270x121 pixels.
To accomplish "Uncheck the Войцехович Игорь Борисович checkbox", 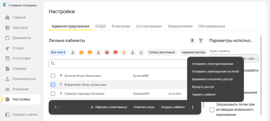I will (x=53, y=85).
